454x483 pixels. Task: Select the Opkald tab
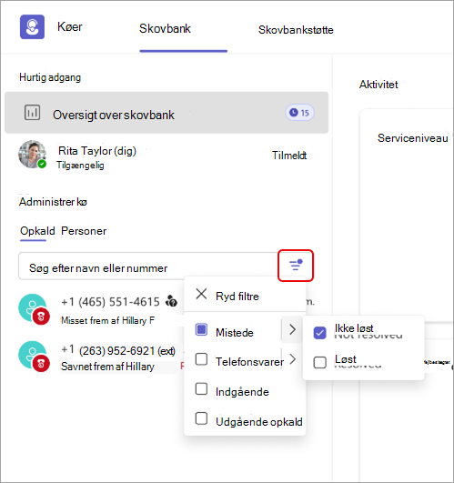pyautogui.click(x=37, y=231)
